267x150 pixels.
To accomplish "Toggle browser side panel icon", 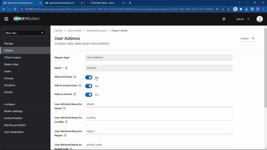I will (x=252, y=9).
